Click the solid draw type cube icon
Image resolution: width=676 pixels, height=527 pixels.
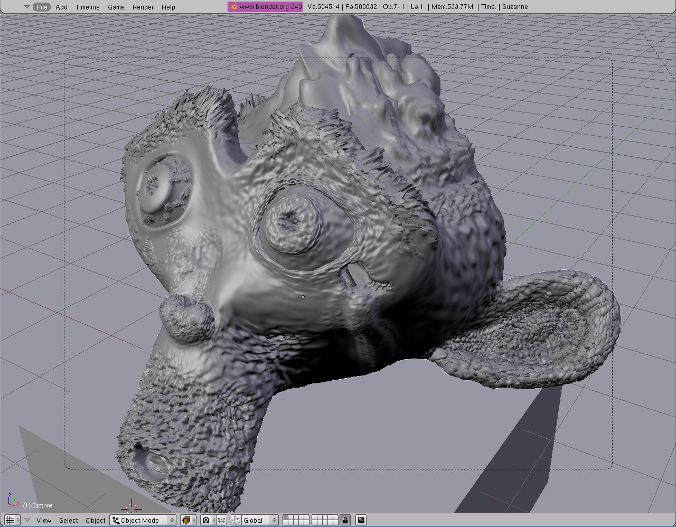tap(187, 520)
